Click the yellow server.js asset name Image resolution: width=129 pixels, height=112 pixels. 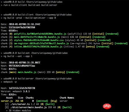[x=7, y=101]
